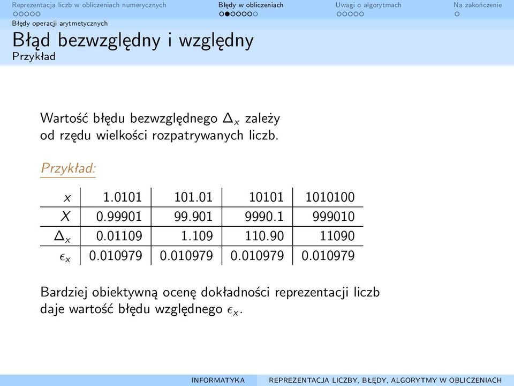514x386 pixels.
Task: Click the sentence starting 'Bardziej obiektywną ocenę'
Action: (x=210, y=293)
